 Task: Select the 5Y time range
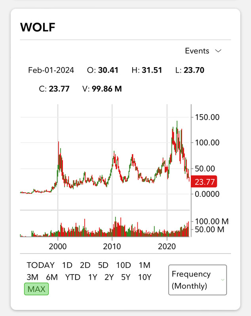126,277
